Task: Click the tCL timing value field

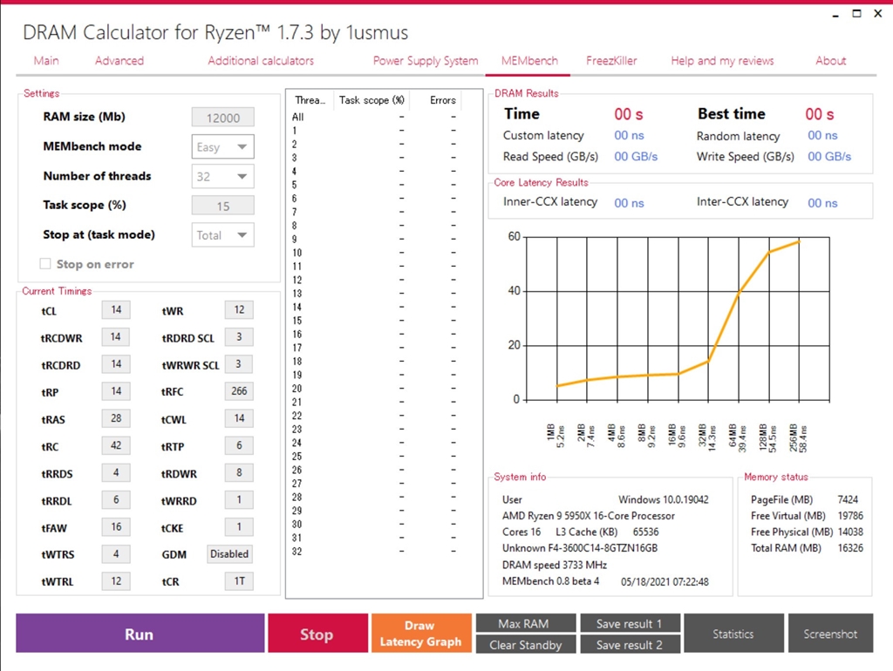Action: point(116,309)
